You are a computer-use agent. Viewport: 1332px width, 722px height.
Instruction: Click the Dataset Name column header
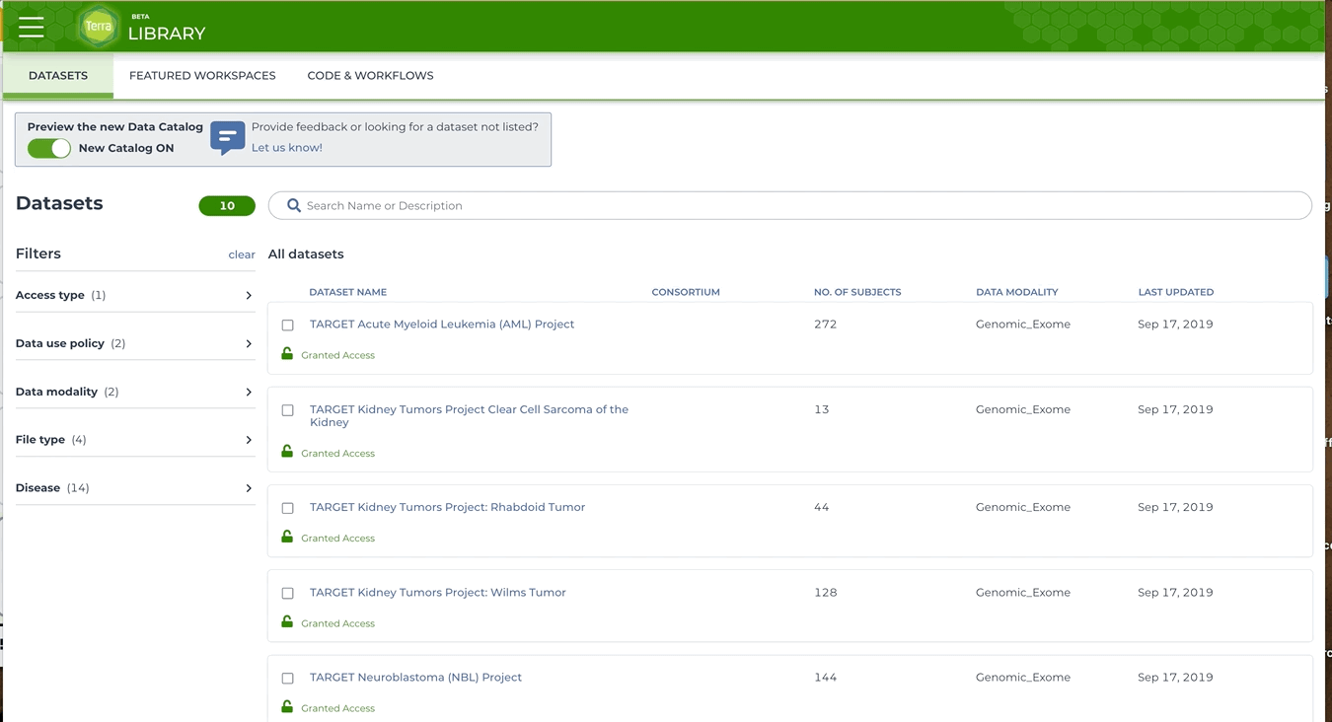tap(347, 292)
